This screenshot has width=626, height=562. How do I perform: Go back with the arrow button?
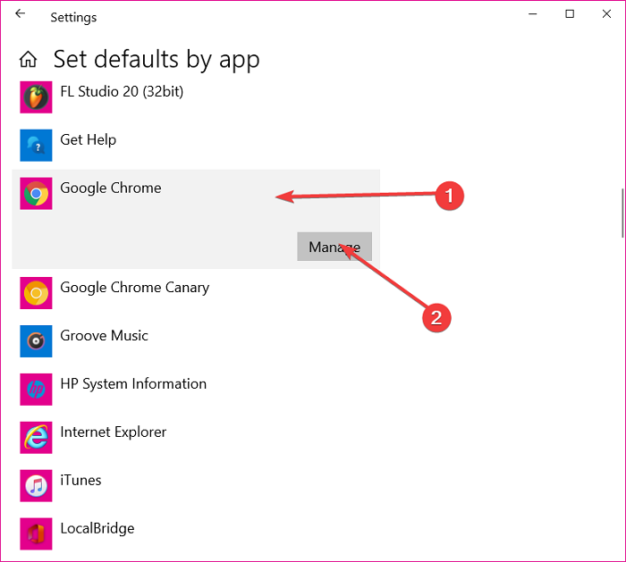21,15
